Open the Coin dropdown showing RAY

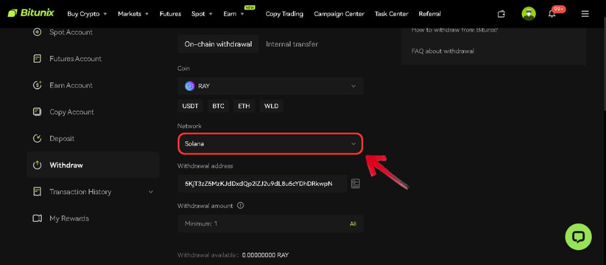[270, 86]
